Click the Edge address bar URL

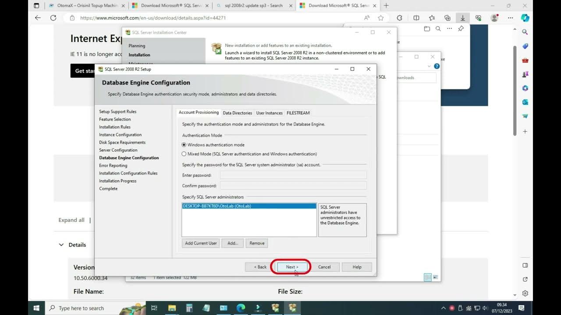click(153, 18)
